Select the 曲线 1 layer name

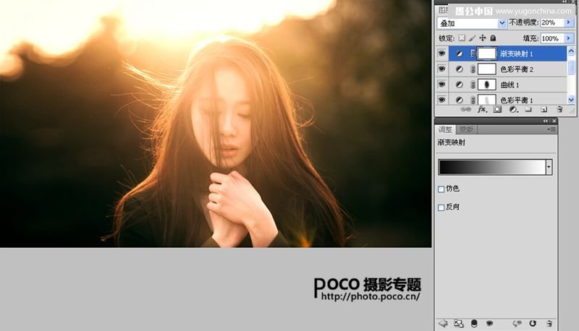510,85
